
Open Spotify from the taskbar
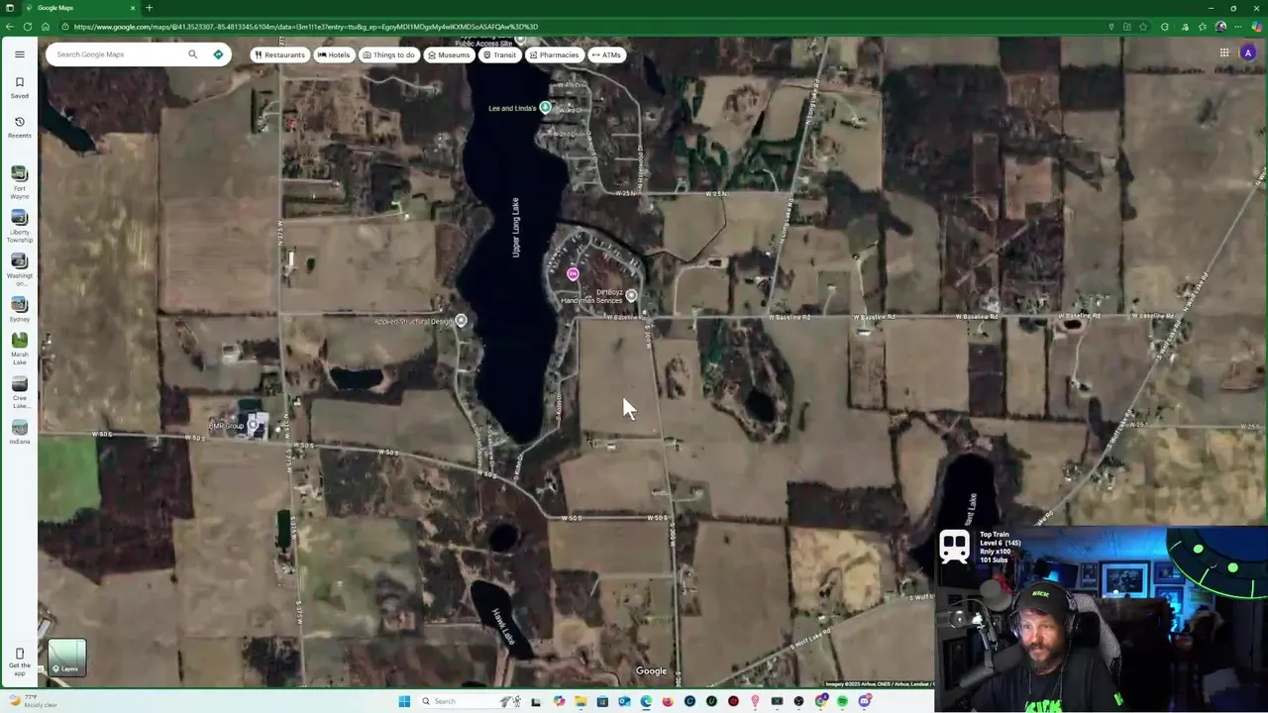pyautogui.click(x=842, y=701)
